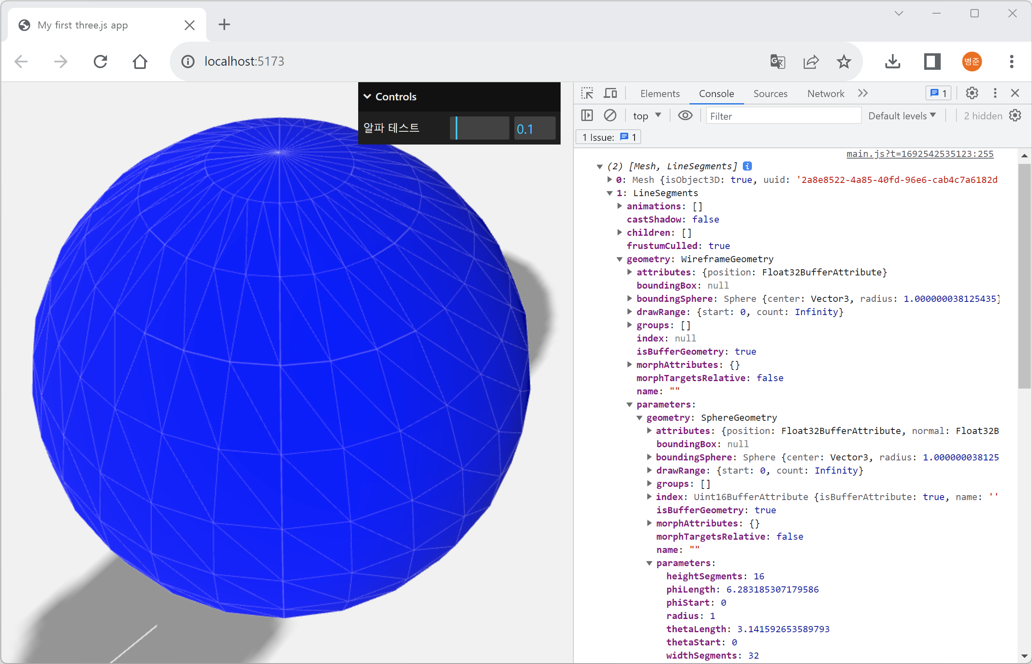The image size is (1032, 664).
Task: Open DevTools settings gear icon
Action: pyautogui.click(x=972, y=94)
